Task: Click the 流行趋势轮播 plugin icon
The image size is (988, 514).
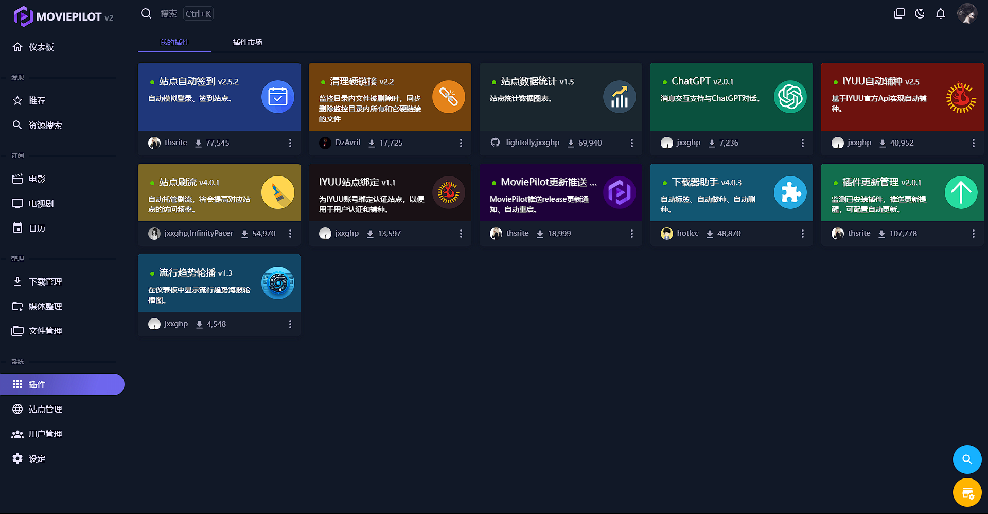Action: 278,283
